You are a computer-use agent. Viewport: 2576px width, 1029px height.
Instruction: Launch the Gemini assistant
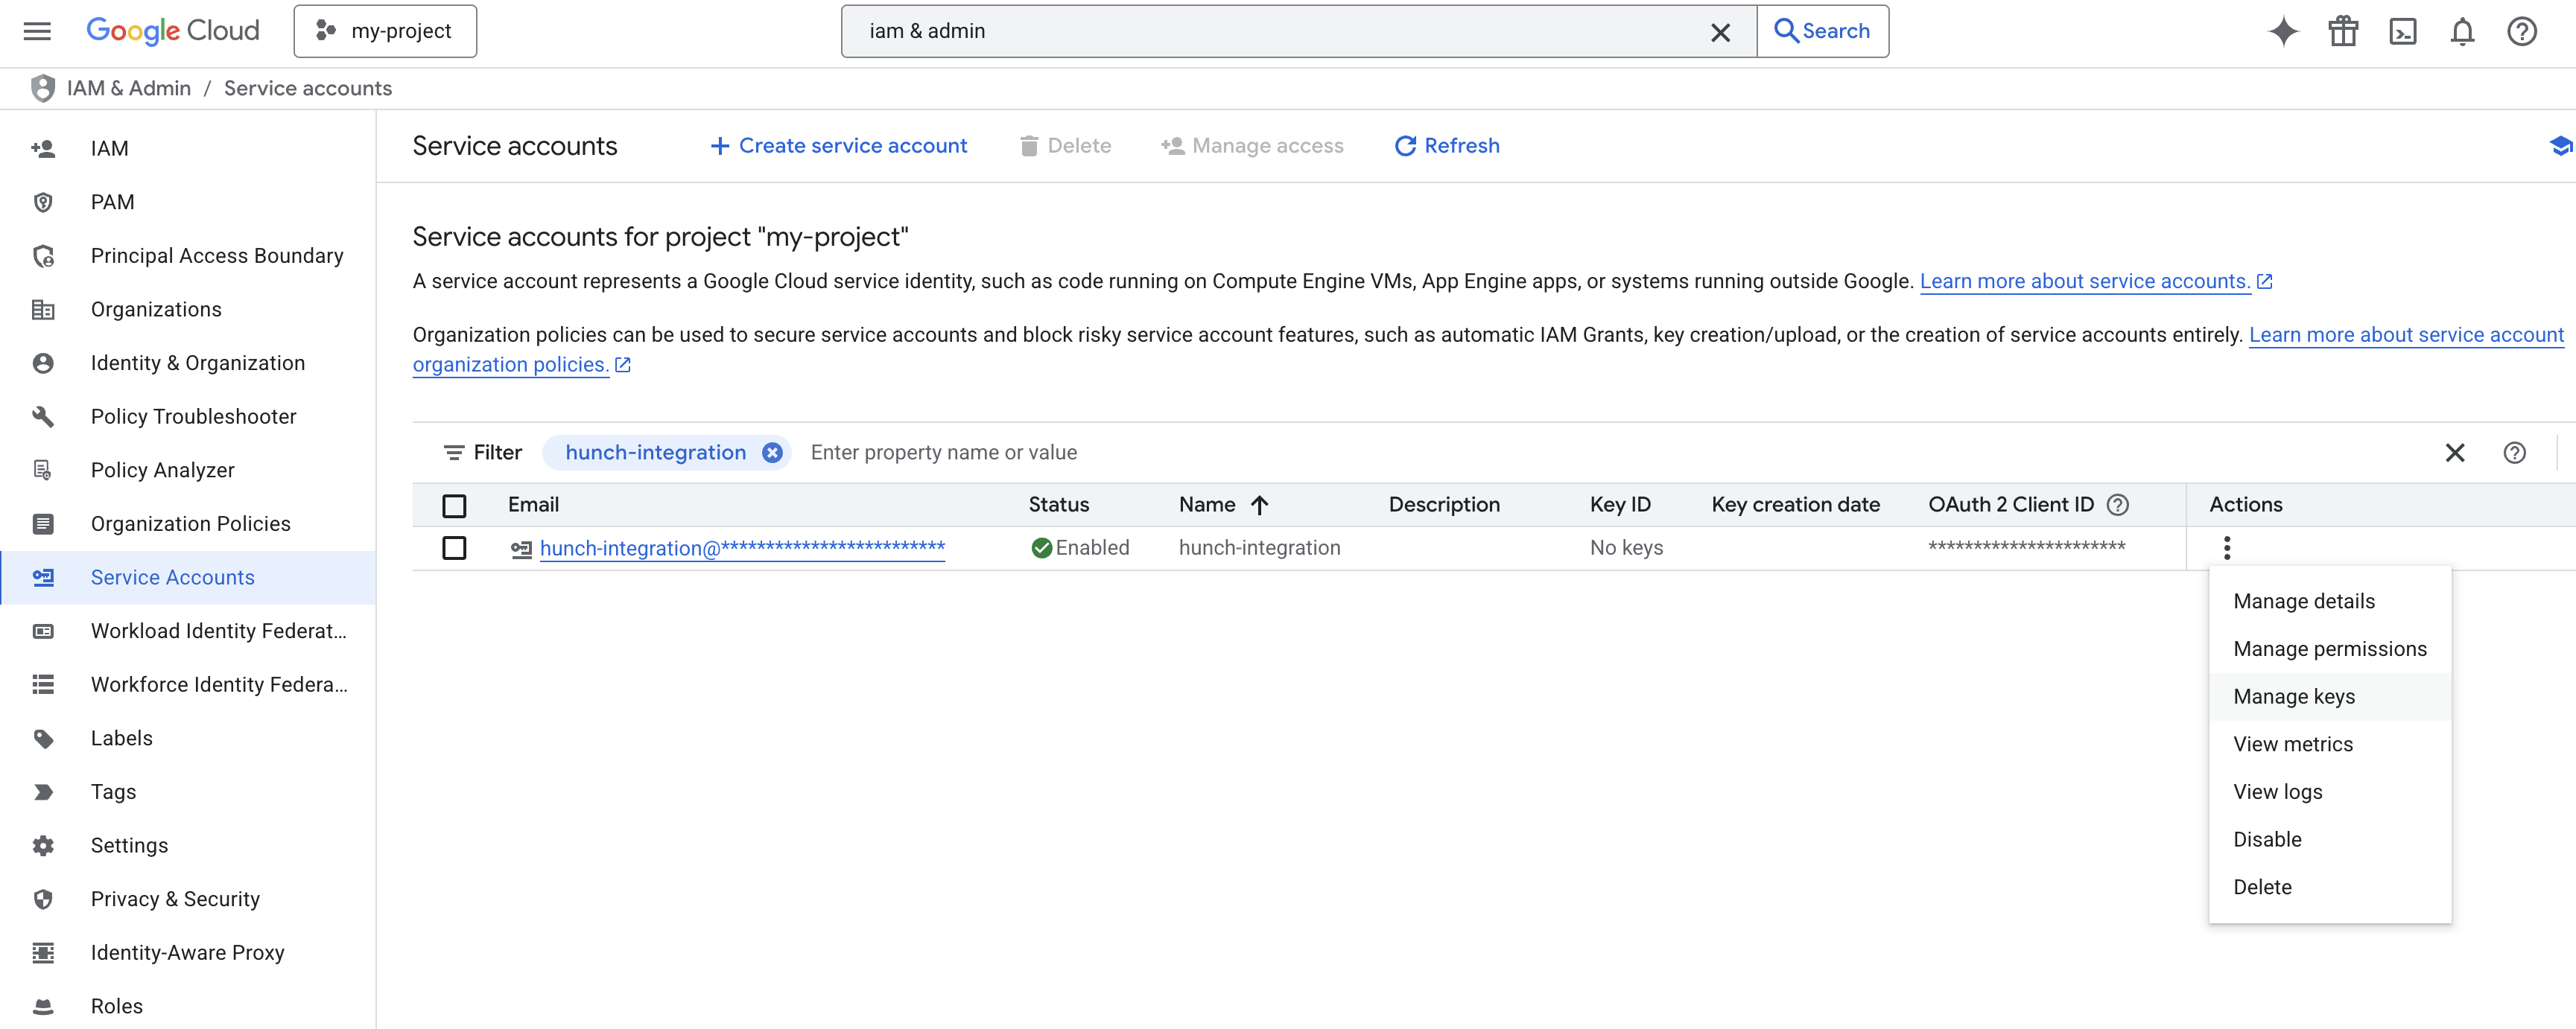(2283, 31)
